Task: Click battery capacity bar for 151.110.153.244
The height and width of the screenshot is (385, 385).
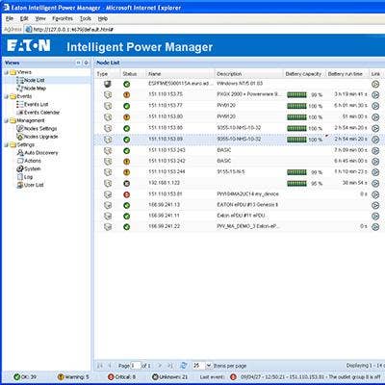Action: coord(296,172)
